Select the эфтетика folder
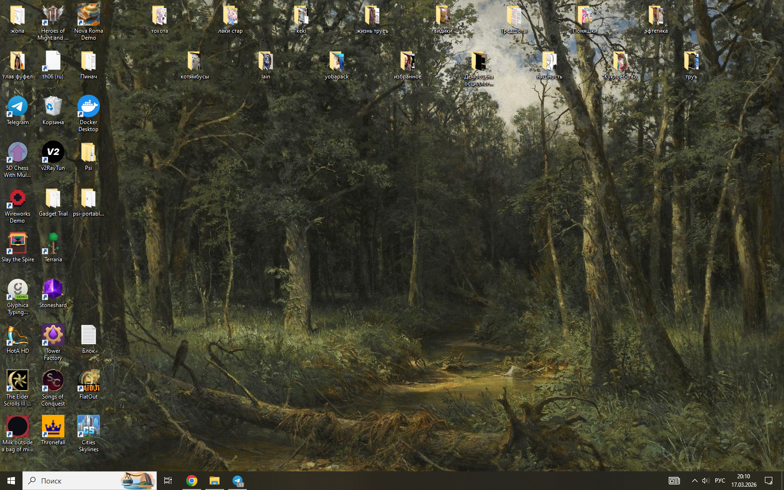Viewport: 784px width, 490px height. pos(656,19)
